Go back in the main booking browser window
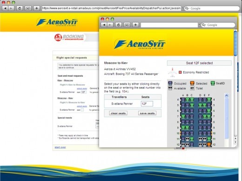242x181 pixels. 5,8
